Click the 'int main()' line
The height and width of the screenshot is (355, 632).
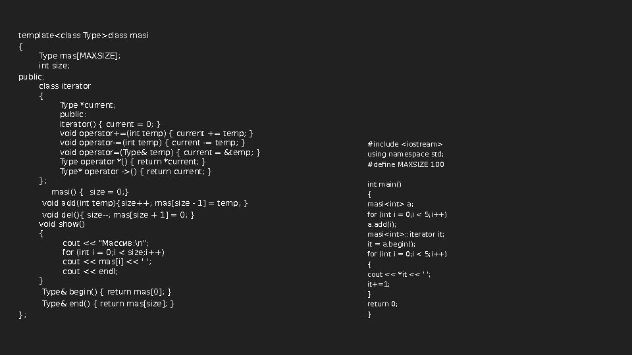tap(384, 184)
